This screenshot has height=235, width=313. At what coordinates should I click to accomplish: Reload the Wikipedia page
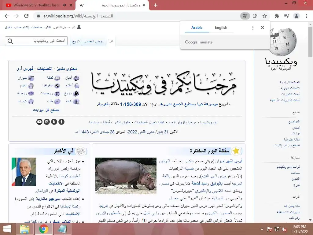pos(26,16)
